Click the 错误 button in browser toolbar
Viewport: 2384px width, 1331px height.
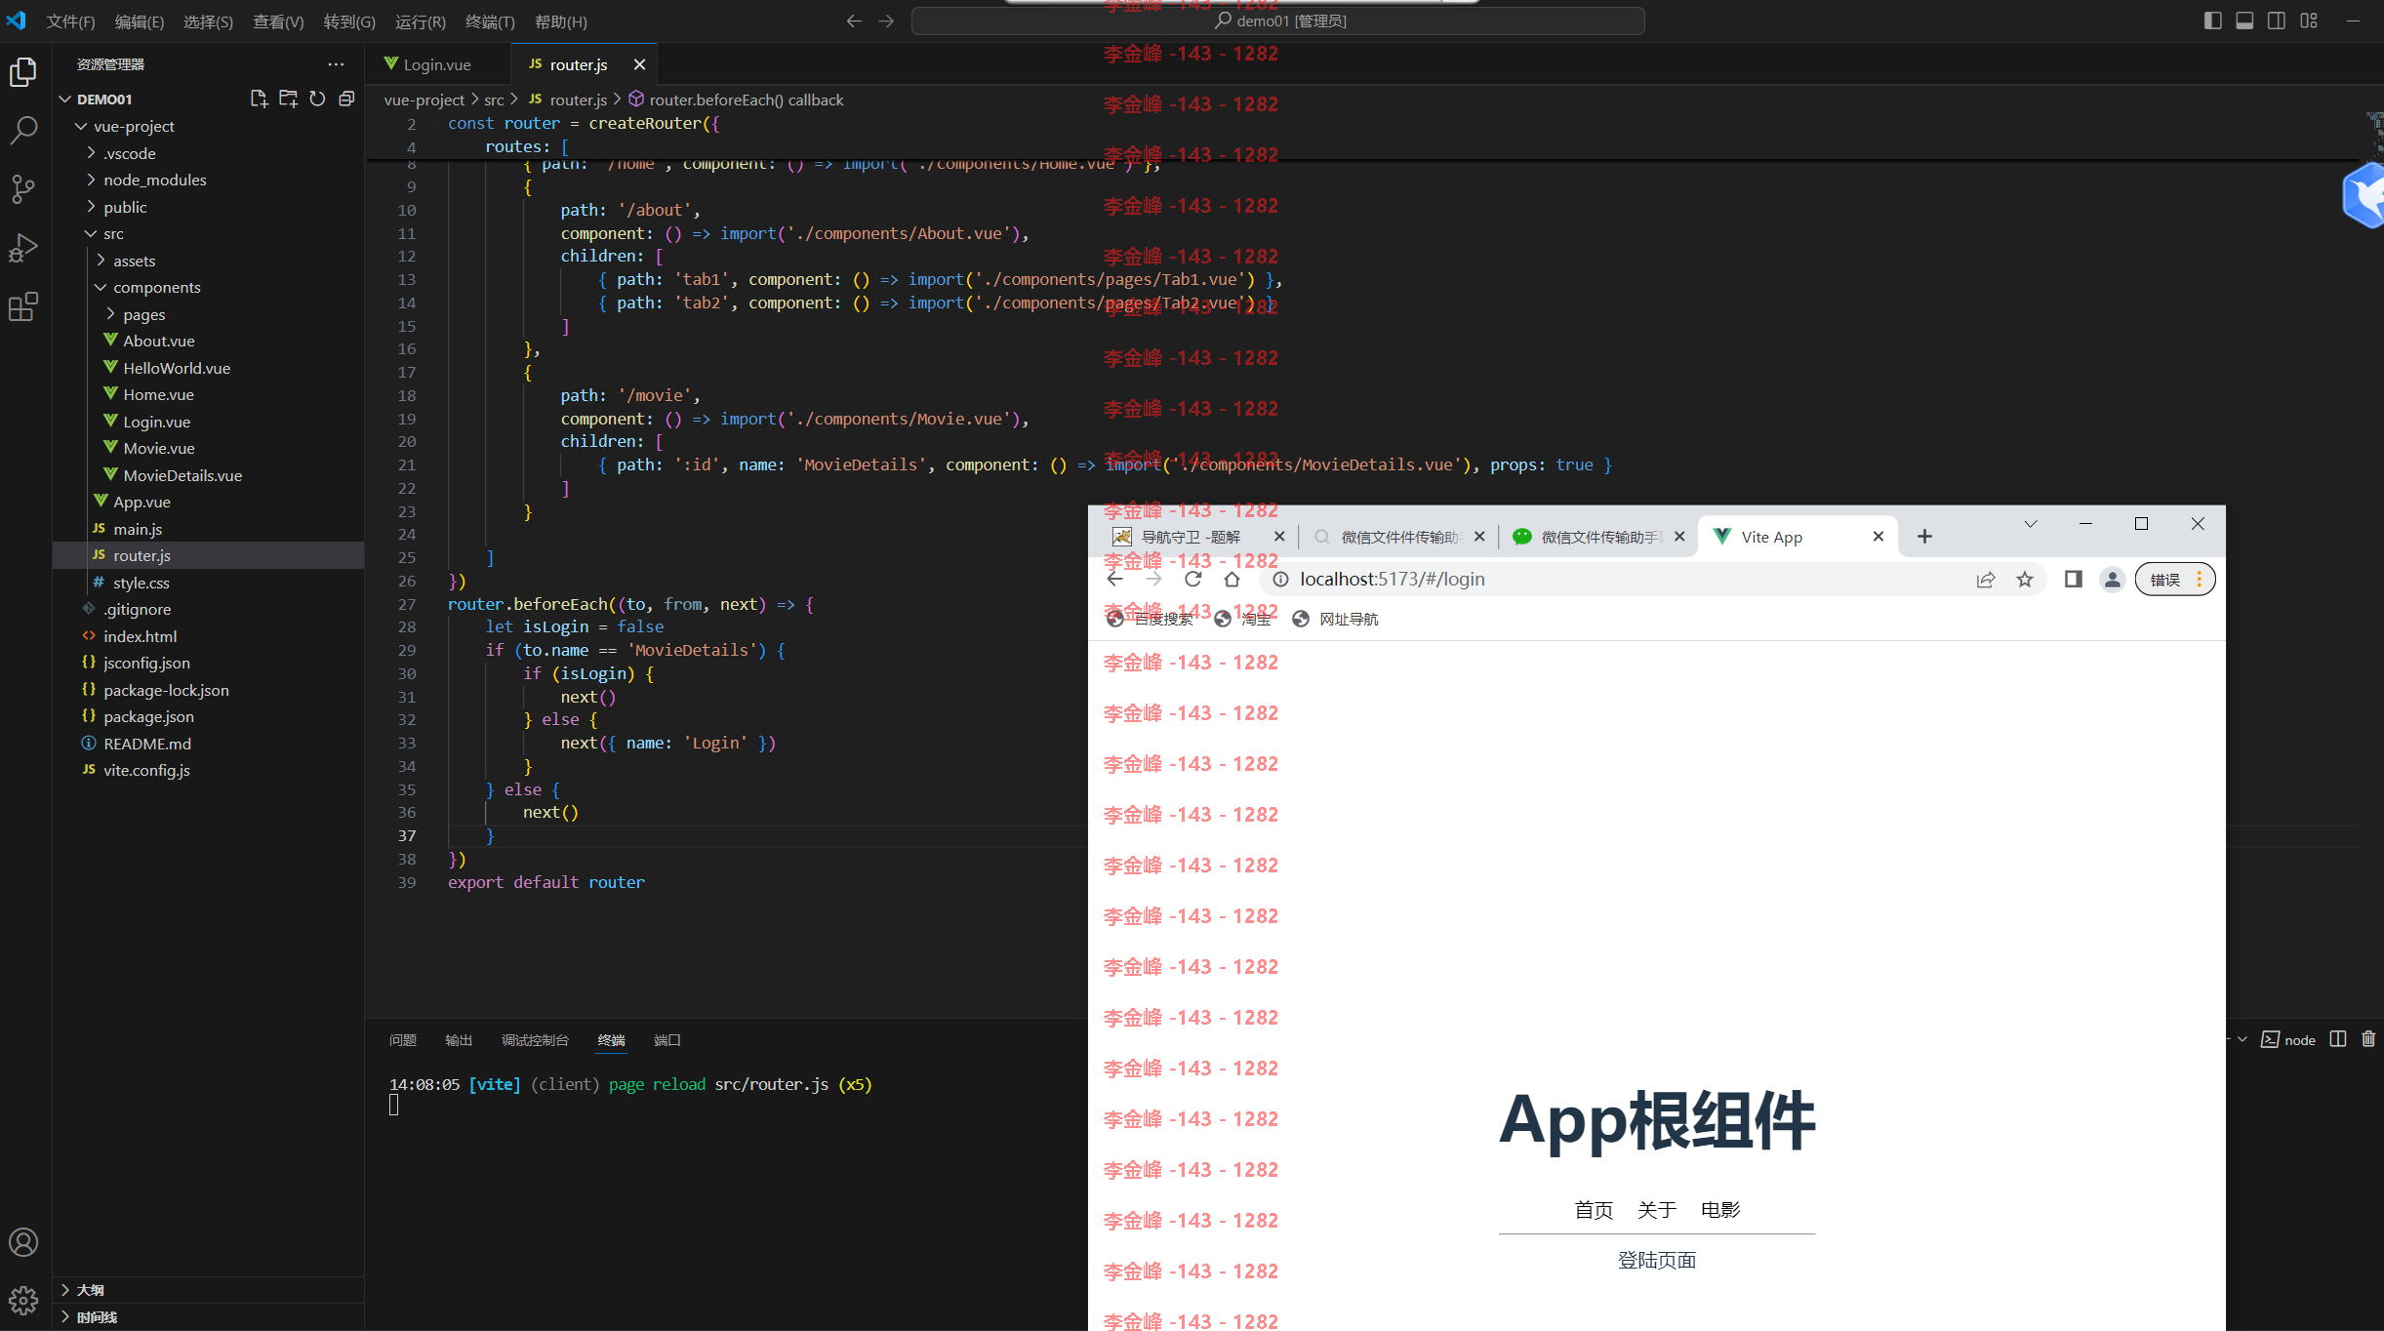[x=2175, y=579]
